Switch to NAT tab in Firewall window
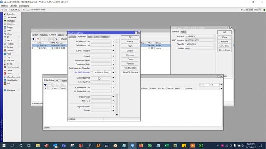The image size is (266, 149). pyautogui.click(x=57, y=80)
